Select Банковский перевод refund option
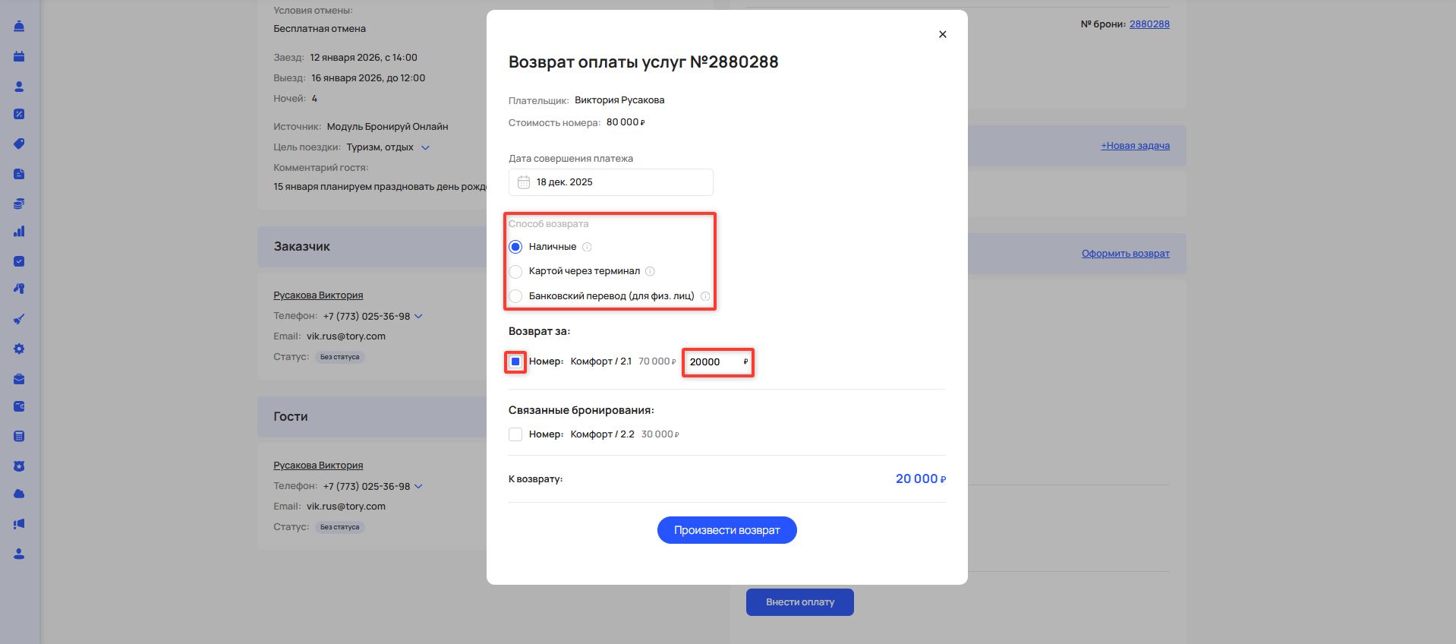The height and width of the screenshot is (644, 1456). 515,296
